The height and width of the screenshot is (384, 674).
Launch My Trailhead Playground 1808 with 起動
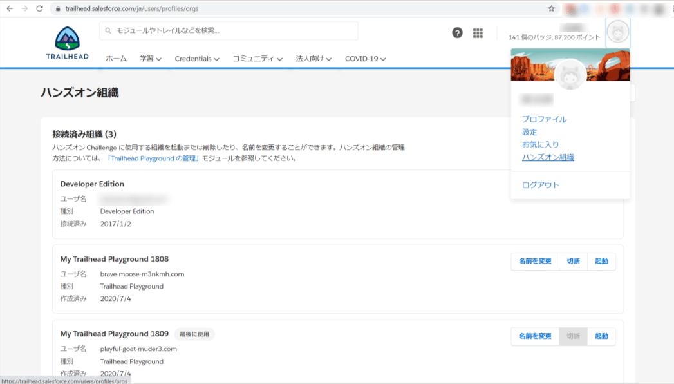click(x=601, y=261)
